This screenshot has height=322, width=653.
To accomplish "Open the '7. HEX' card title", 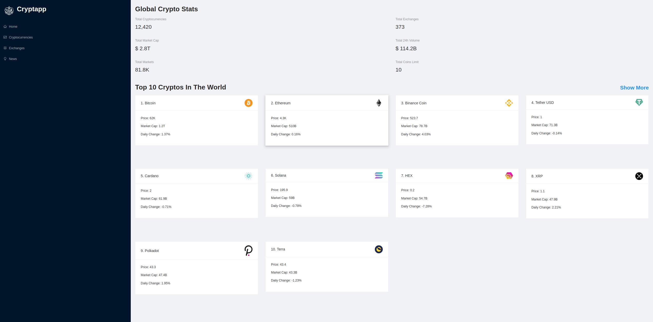I will pyautogui.click(x=407, y=176).
